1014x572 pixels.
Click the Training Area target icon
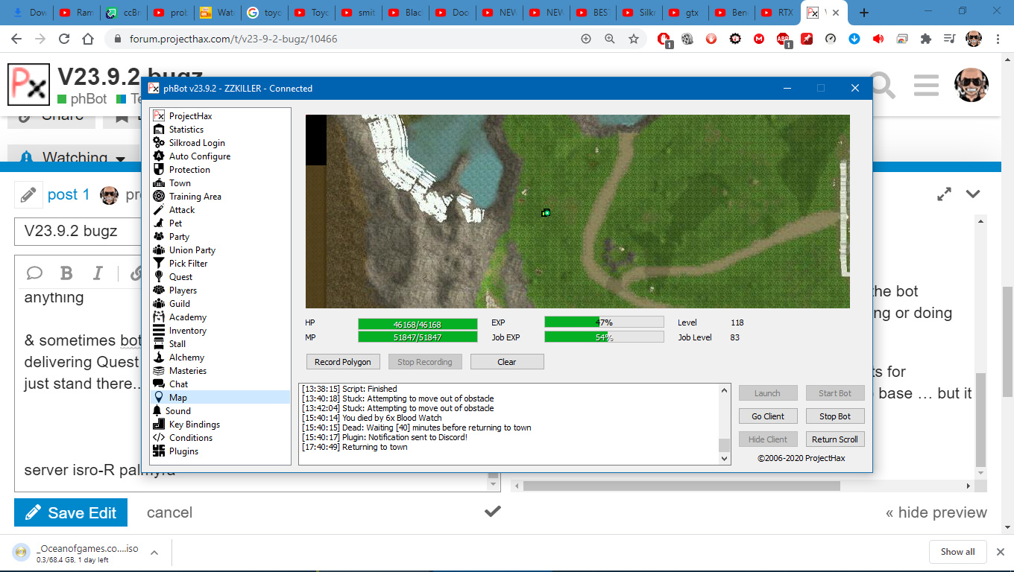point(158,197)
